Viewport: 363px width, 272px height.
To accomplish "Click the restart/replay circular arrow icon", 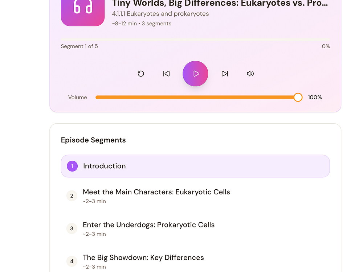I will (x=141, y=74).
